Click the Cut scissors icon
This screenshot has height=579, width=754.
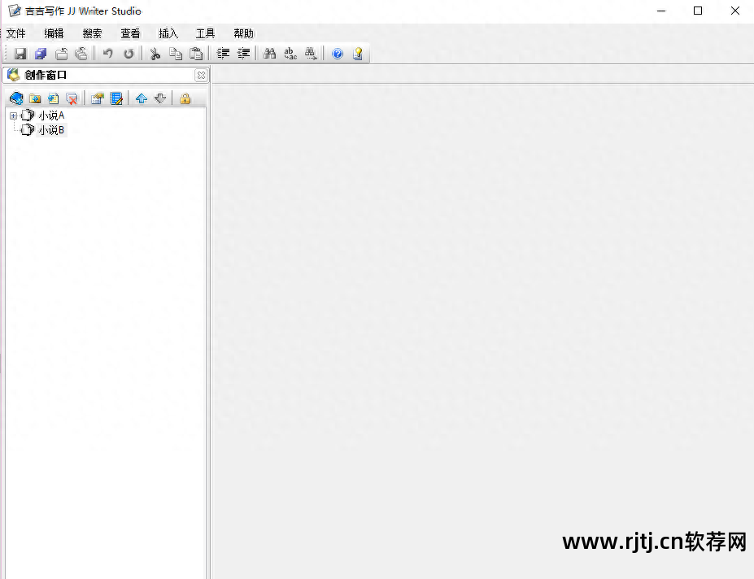155,54
